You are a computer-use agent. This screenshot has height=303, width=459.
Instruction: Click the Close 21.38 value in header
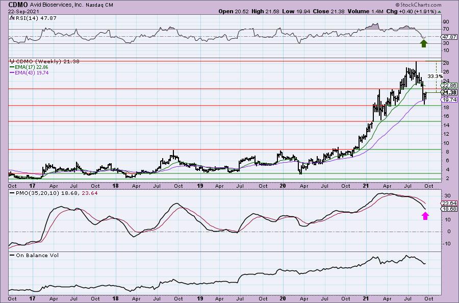click(328, 11)
